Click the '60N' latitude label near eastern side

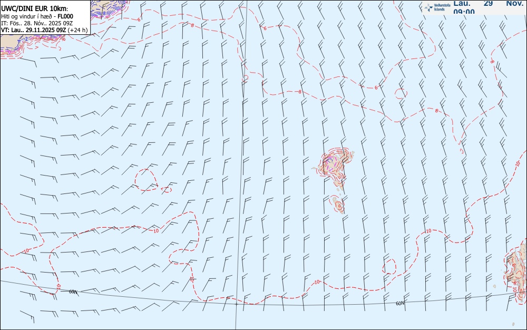tap(400, 304)
